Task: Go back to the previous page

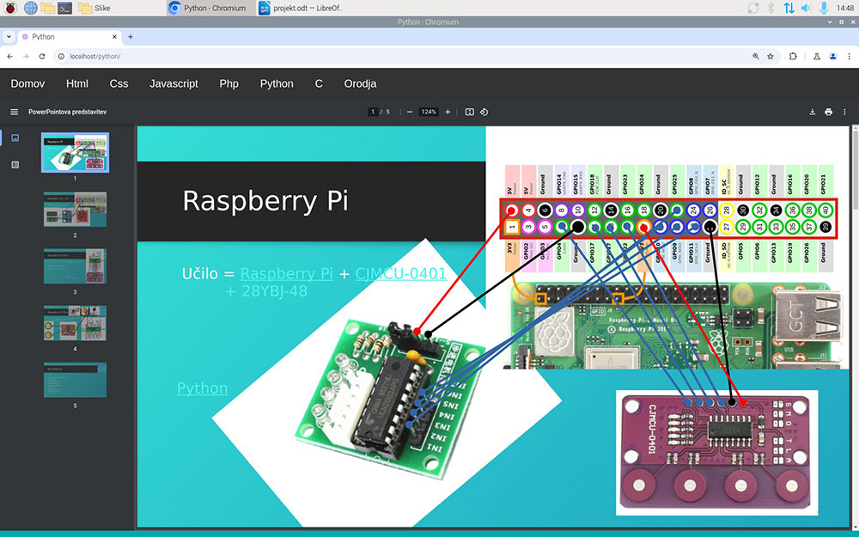Action: click(9, 57)
